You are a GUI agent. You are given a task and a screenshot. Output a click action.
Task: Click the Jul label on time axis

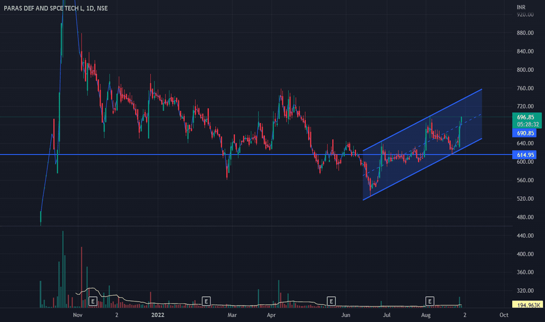(x=387, y=315)
